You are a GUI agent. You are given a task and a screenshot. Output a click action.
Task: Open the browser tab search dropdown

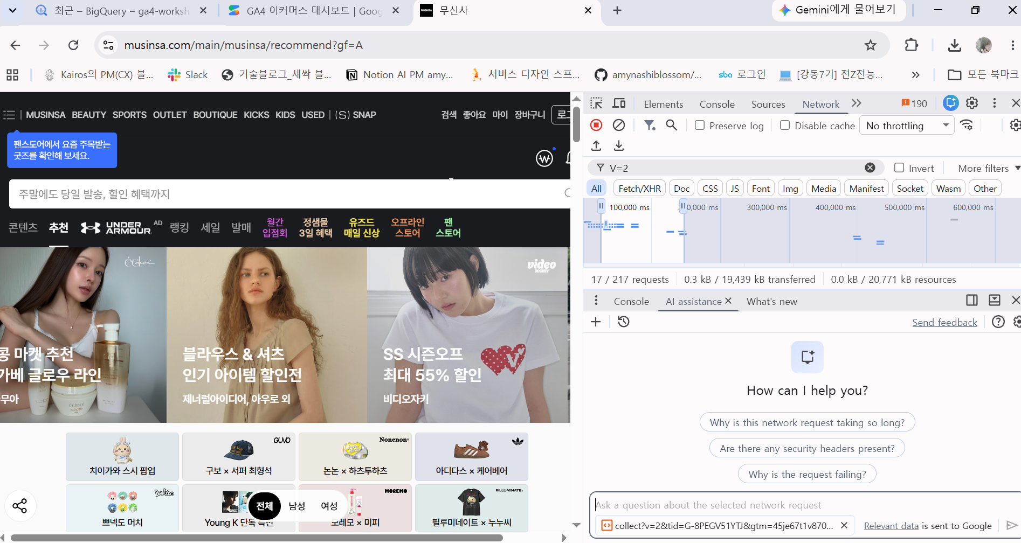pyautogui.click(x=12, y=10)
